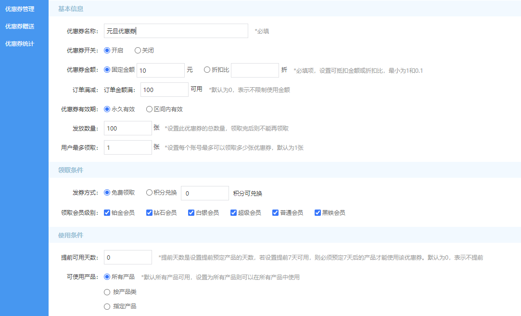Select 关闭 for the coupon switch

point(138,50)
